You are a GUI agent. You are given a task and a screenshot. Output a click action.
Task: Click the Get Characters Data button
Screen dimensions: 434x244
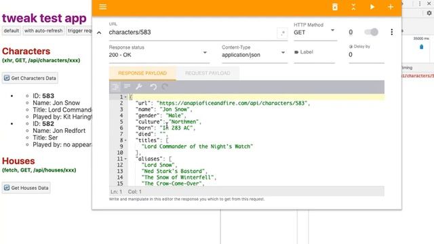[x=30, y=78]
